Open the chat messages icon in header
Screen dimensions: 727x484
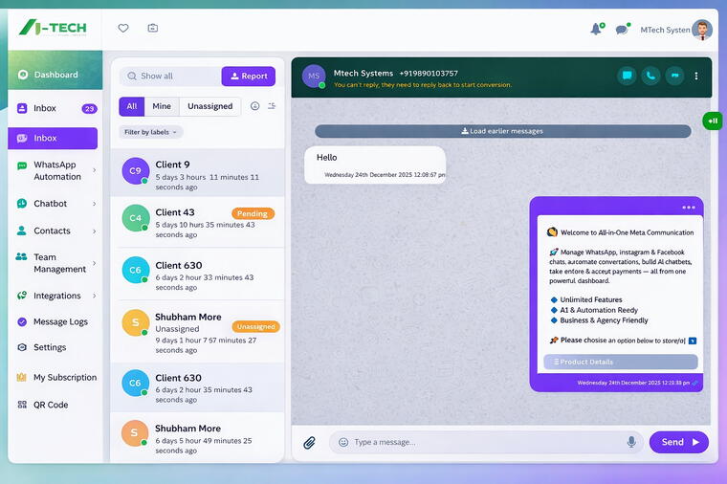pos(622,29)
